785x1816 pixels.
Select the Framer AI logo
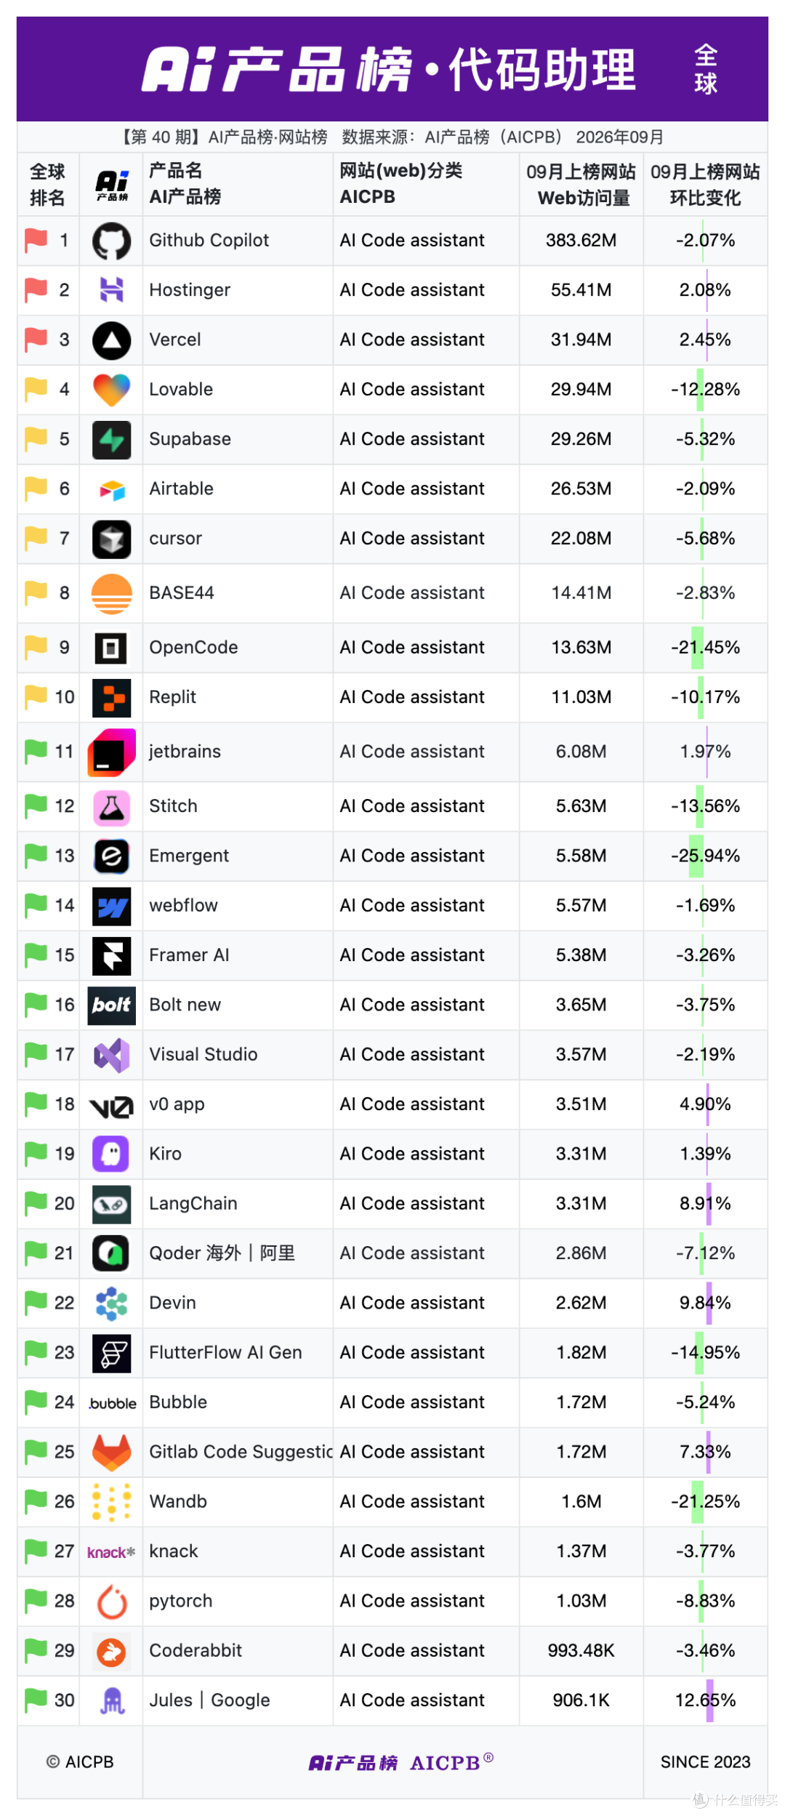coord(111,956)
